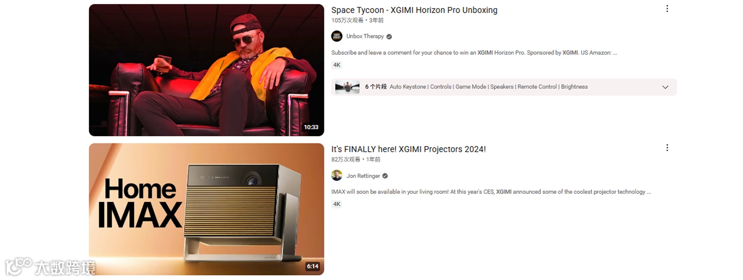Click the small chapter preview thumbnail
Viewport: 743px width, 280px height.
tap(347, 87)
